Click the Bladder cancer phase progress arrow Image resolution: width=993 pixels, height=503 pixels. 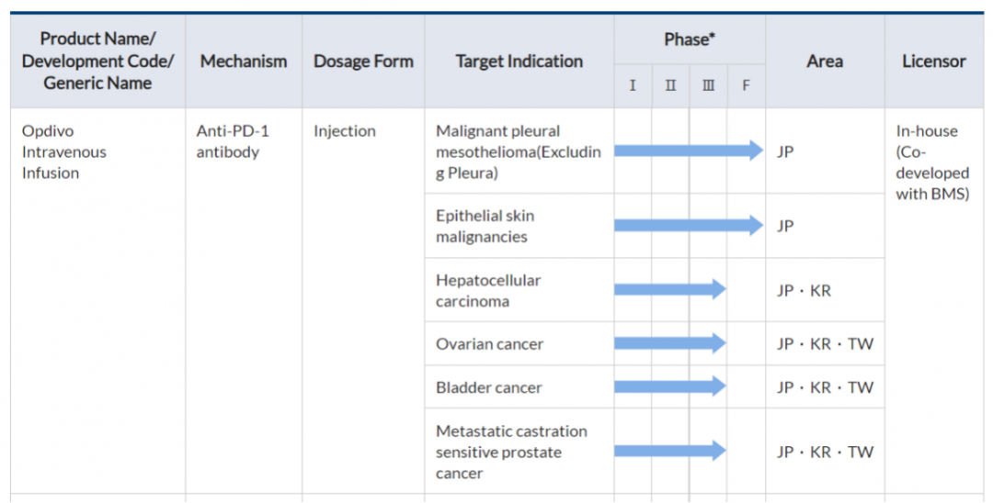[669, 387]
